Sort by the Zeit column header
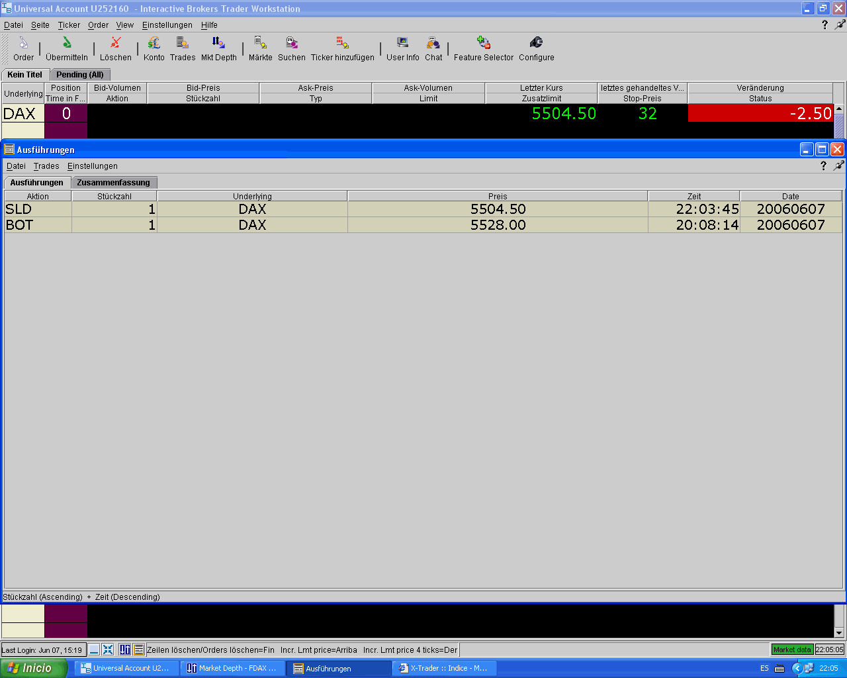The height and width of the screenshot is (678, 847). (x=694, y=196)
